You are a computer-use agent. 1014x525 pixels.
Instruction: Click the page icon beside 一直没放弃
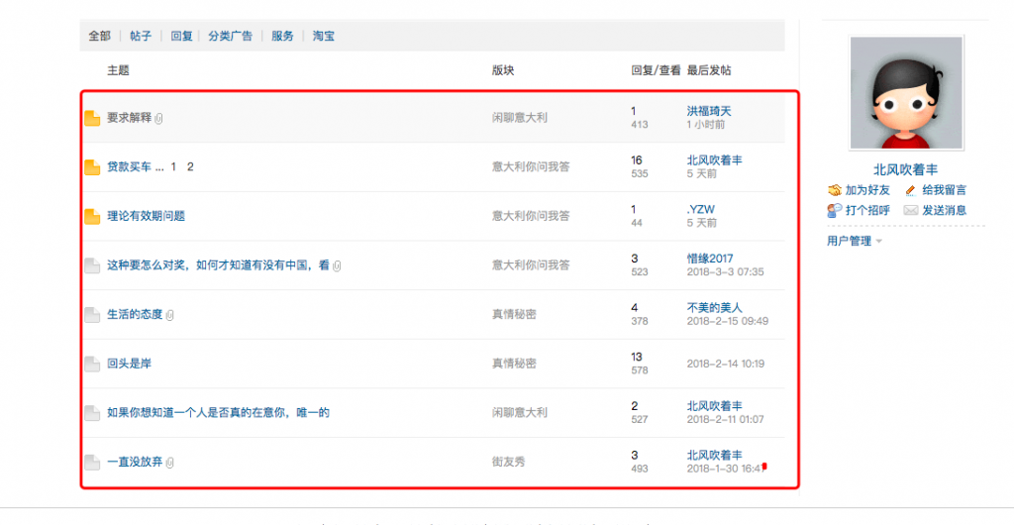[x=92, y=463]
